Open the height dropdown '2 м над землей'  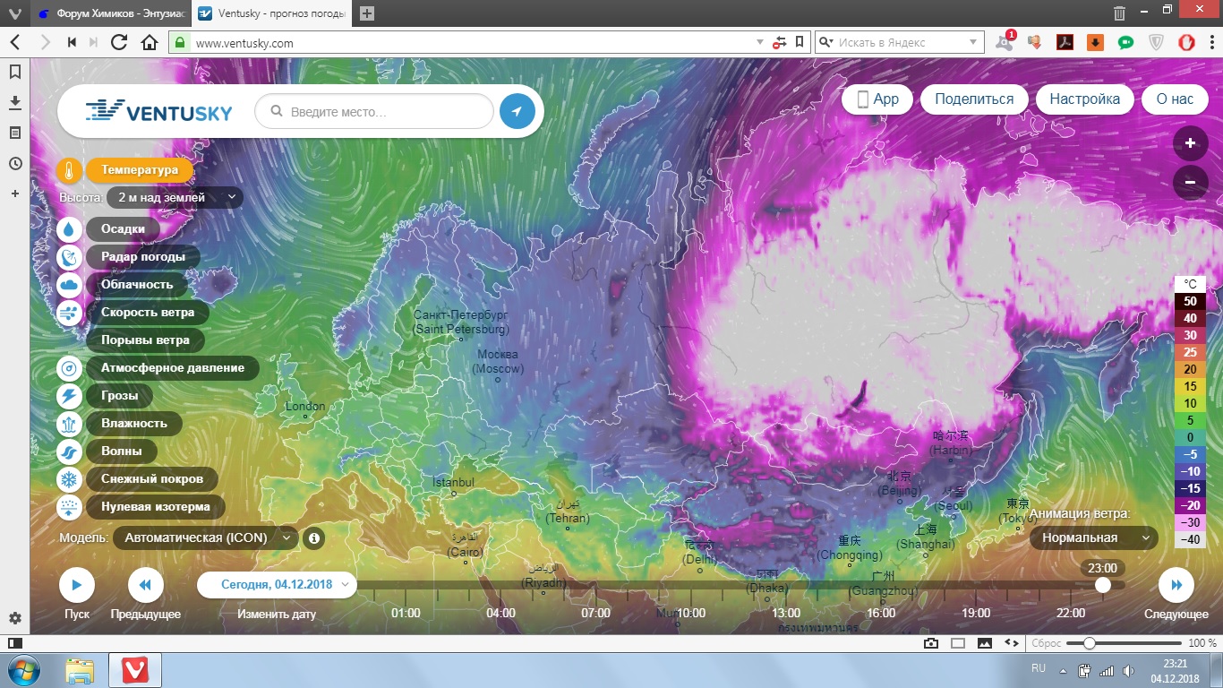pyautogui.click(x=175, y=197)
